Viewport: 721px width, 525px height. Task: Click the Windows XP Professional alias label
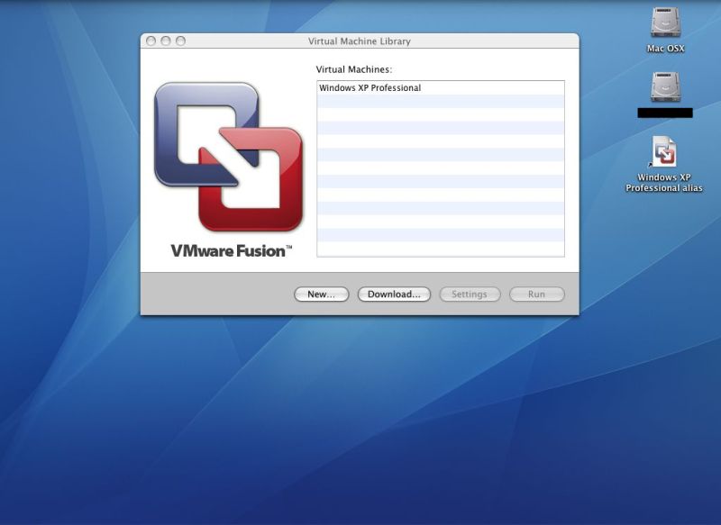click(x=664, y=183)
